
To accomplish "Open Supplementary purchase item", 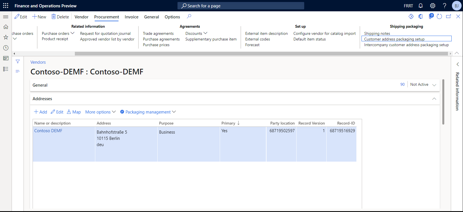I will point(211,39).
